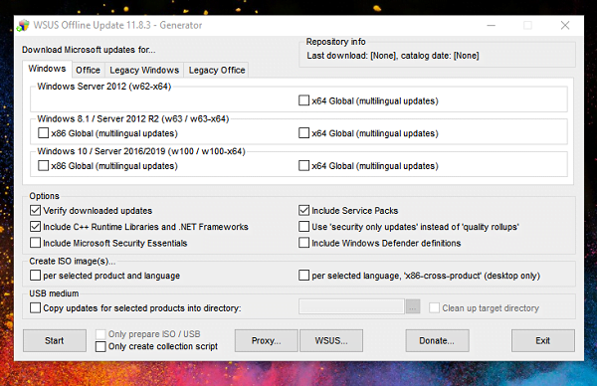This screenshot has width=597, height=386.
Task: Close the WSUS Offline Update window
Action: (x=565, y=26)
